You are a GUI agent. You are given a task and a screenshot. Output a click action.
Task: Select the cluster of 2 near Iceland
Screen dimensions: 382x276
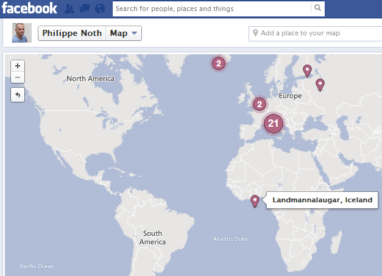(219, 63)
